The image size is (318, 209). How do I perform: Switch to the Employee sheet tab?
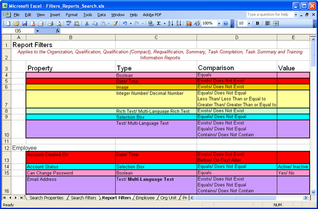tap(145, 198)
